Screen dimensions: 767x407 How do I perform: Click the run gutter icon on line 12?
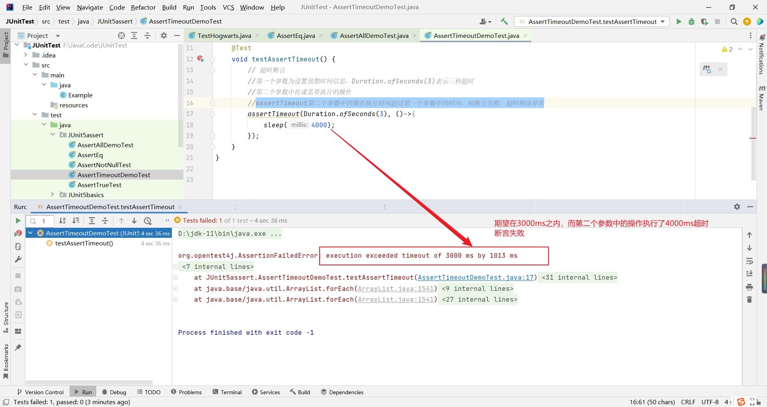coord(201,59)
